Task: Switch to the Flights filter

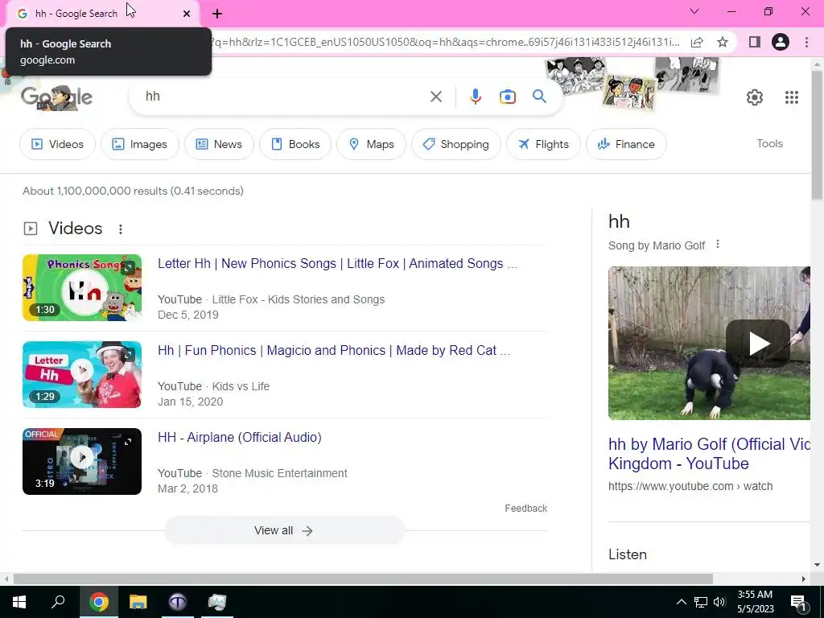Action: (543, 144)
